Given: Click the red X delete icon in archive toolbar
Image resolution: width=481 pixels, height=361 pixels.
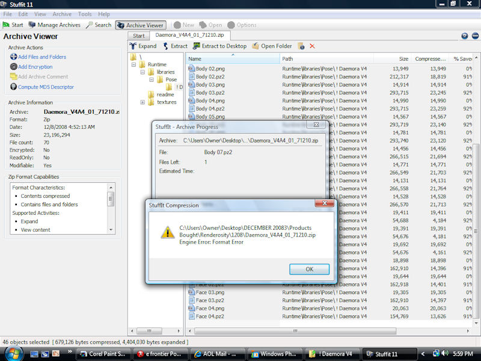Looking at the screenshot, I should tap(312, 46).
